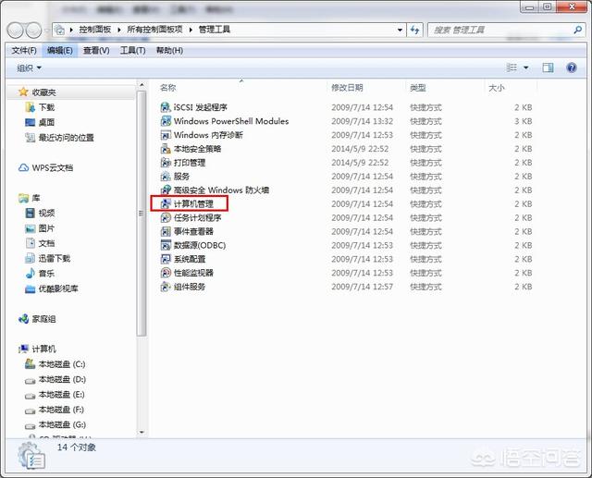Click the navigation pane scrollbar thumb
The width and height of the screenshot is (592, 478).
click(142, 214)
